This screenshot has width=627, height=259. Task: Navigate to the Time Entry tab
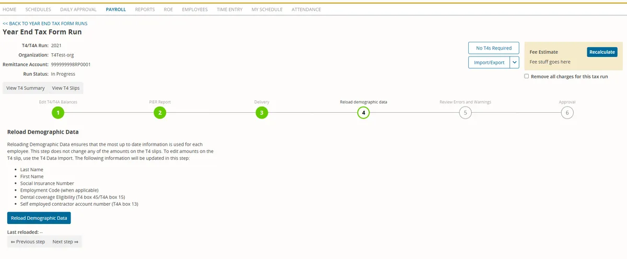[229, 9]
